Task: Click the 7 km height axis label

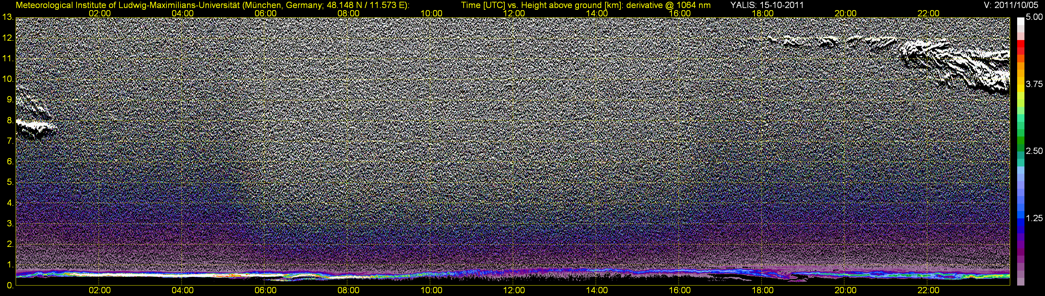Action: pyautogui.click(x=10, y=141)
